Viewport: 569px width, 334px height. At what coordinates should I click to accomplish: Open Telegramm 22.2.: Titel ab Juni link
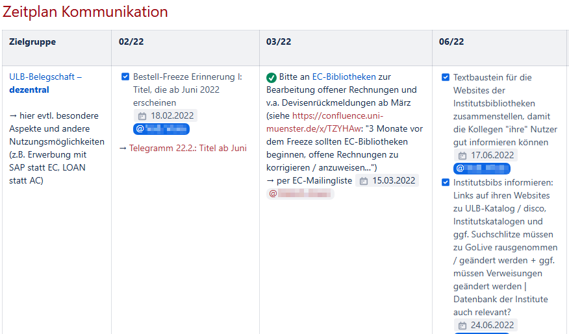tap(188, 148)
